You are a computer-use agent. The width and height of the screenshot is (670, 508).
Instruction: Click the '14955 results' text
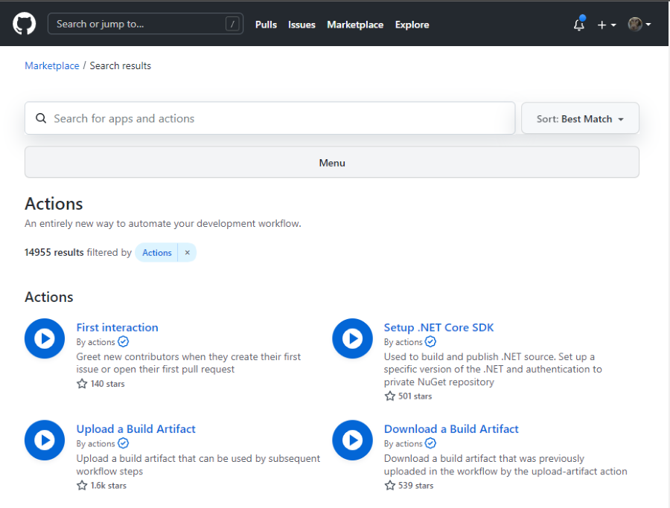(54, 252)
